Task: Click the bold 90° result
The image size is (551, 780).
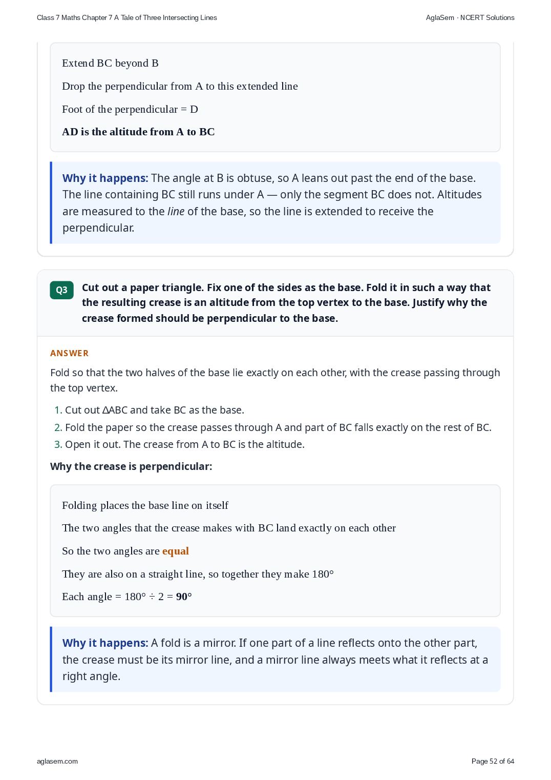Action: (184, 597)
